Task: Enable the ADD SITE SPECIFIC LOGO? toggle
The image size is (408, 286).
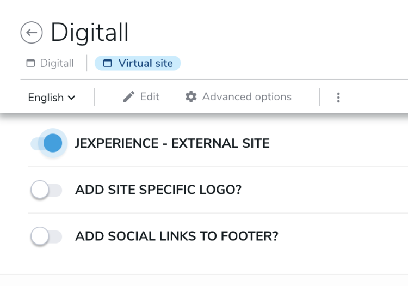Action: pos(46,190)
